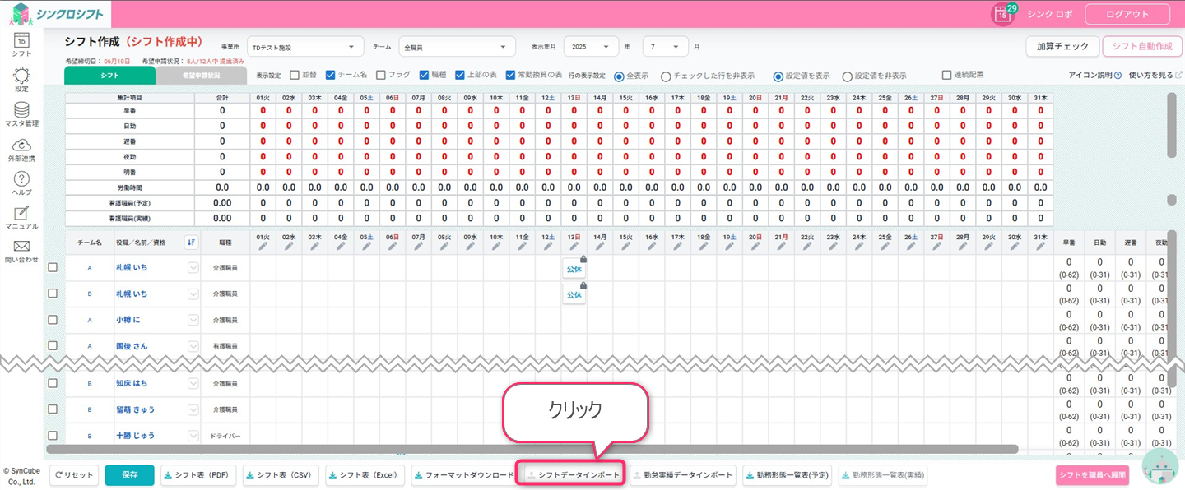The height and width of the screenshot is (490, 1185).
Task: Uncheck the 常勤換算の表 checkbox
Action: pyautogui.click(x=511, y=75)
